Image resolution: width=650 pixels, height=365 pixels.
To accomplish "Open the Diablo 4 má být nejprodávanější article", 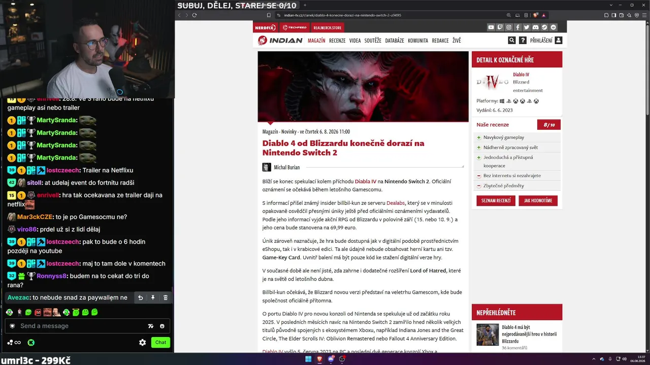I will tap(529, 334).
